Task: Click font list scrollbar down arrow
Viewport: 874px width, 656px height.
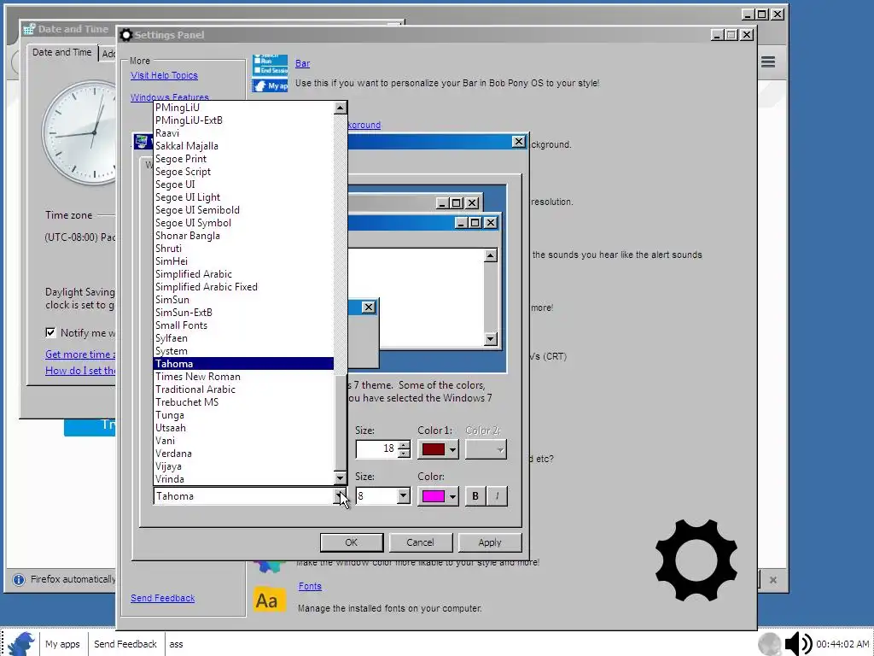Action: pyautogui.click(x=340, y=478)
